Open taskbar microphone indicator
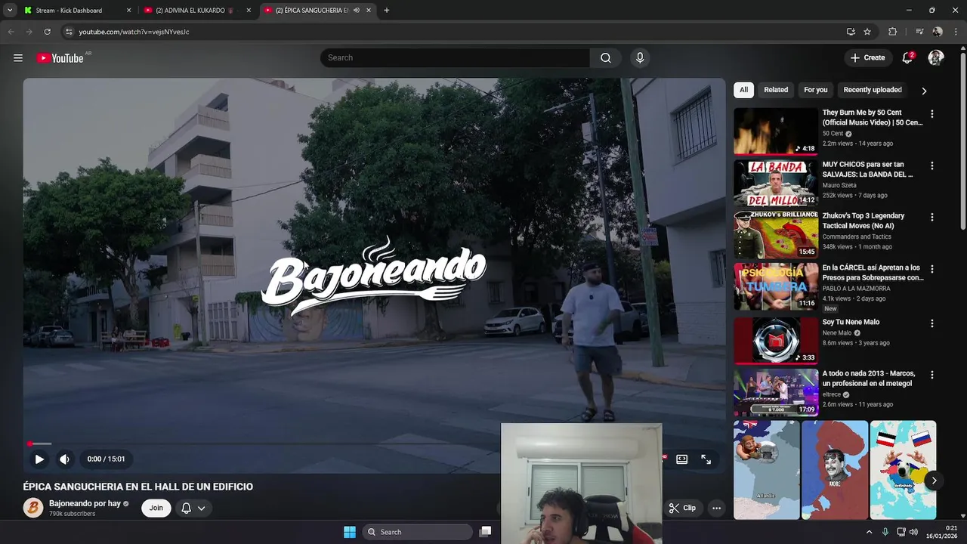This screenshot has width=967, height=544. pos(885,532)
